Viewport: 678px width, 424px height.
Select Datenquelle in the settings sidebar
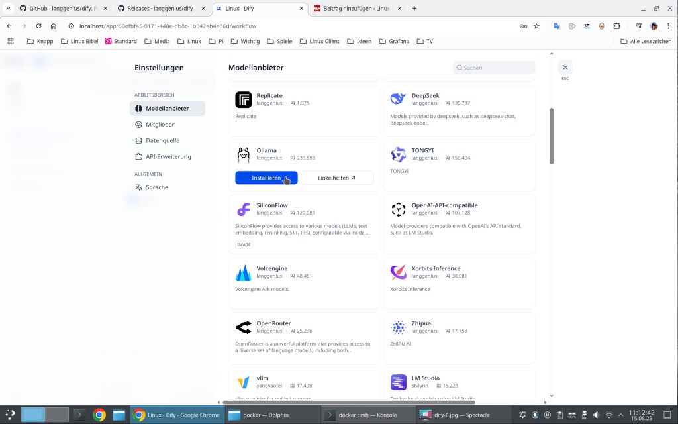[x=162, y=140]
